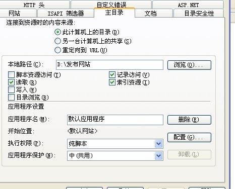Enable the 写入 checkbox
235x189 pixels.
(11, 89)
